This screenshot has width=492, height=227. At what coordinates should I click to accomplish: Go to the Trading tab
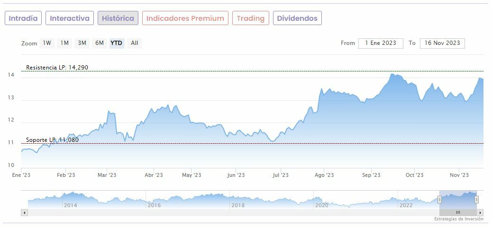coord(250,18)
